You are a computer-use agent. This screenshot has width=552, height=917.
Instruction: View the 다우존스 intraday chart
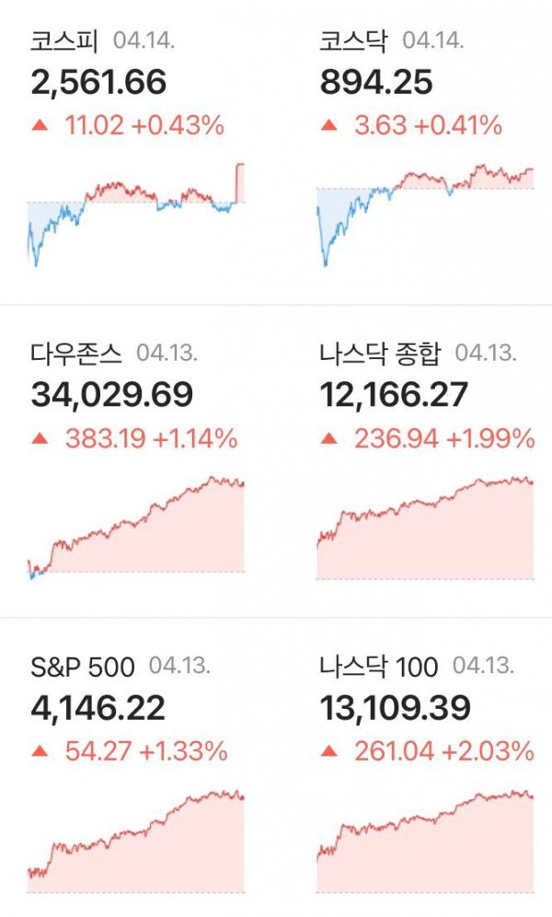click(136, 528)
